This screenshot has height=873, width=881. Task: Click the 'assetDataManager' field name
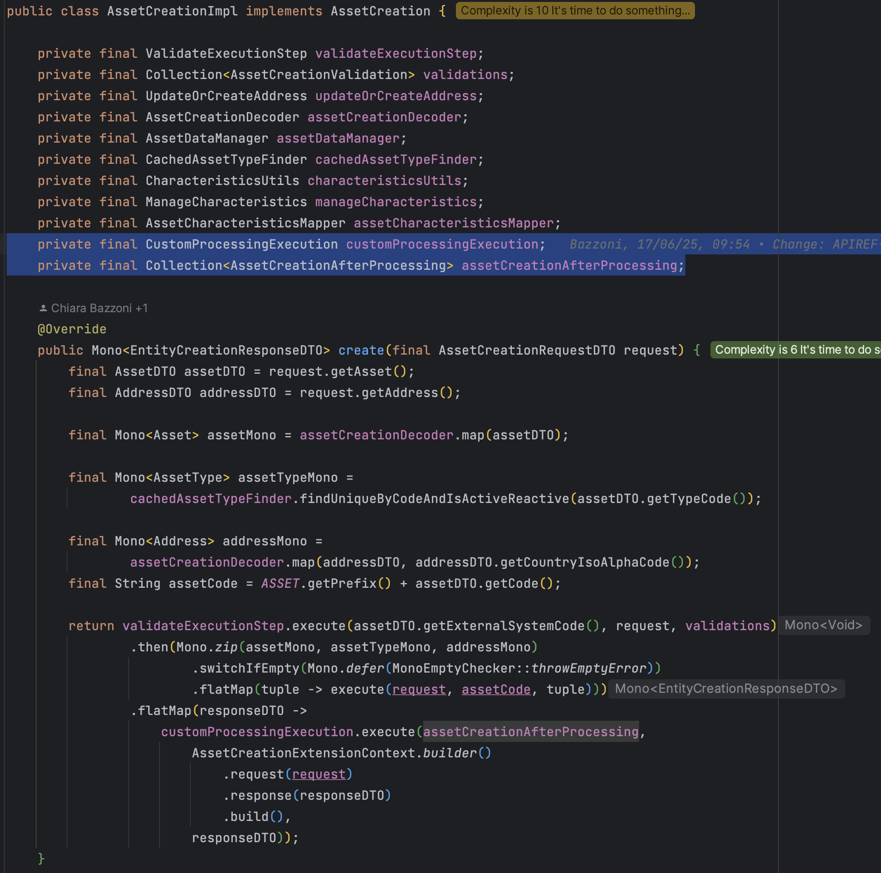[x=338, y=138]
